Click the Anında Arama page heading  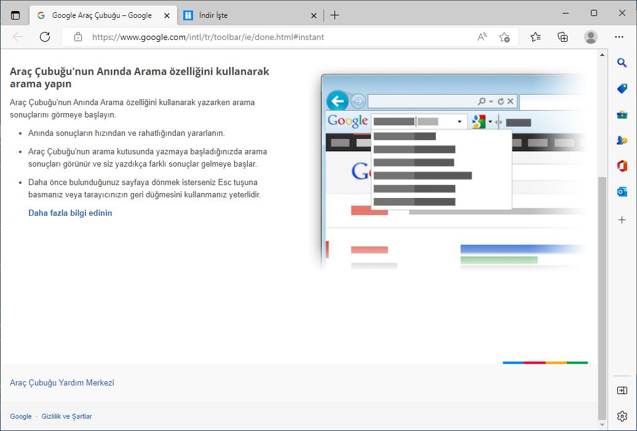[140, 77]
